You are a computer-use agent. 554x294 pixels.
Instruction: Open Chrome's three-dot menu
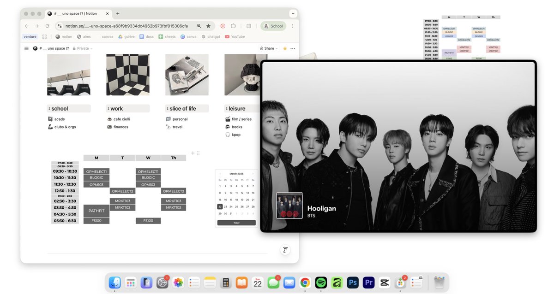pos(293,26)
